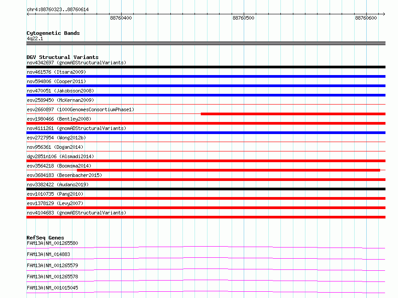Select esv1378129 (Levy2007) variant label
This screenshot has height=298, width=398.
point(55,203)
